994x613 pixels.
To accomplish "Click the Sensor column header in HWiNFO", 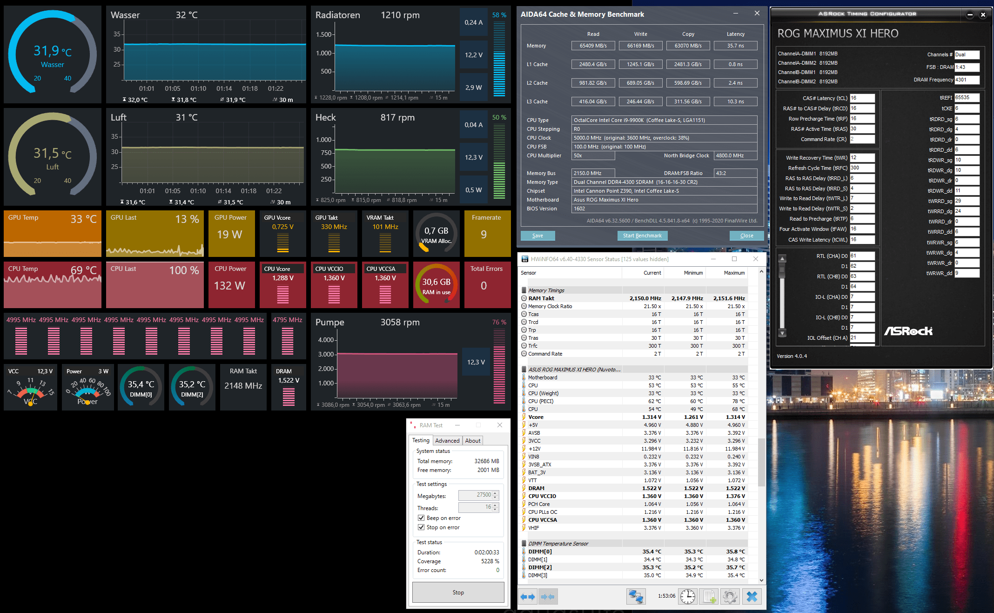I will point(571,273).
